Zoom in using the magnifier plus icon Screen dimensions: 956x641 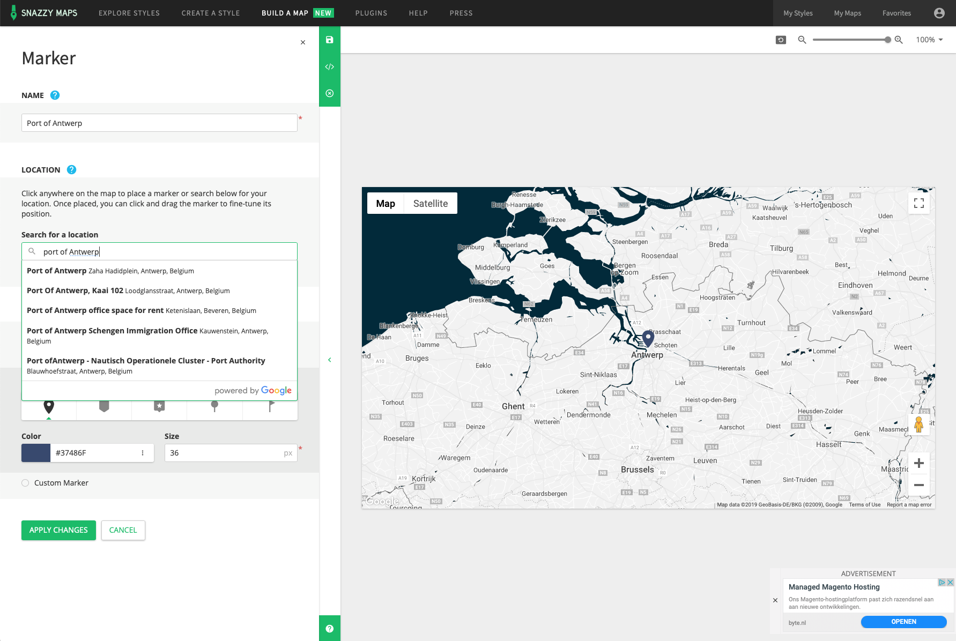point(899,40)
